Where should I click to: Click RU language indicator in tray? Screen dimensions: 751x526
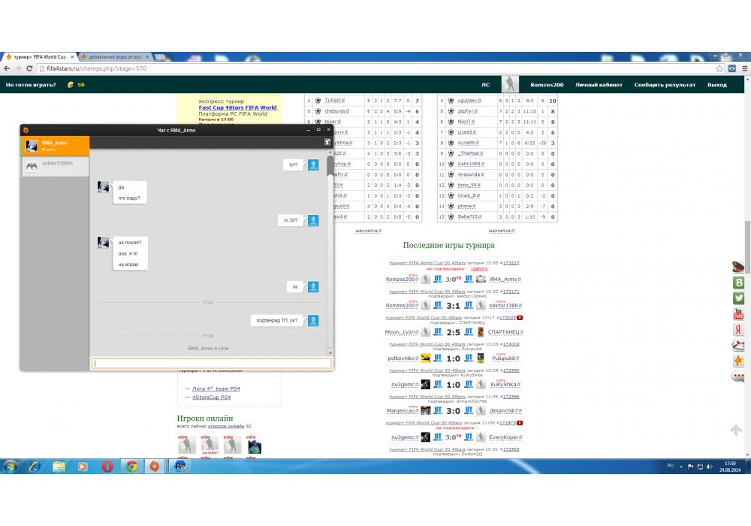(x=670, y=466)
